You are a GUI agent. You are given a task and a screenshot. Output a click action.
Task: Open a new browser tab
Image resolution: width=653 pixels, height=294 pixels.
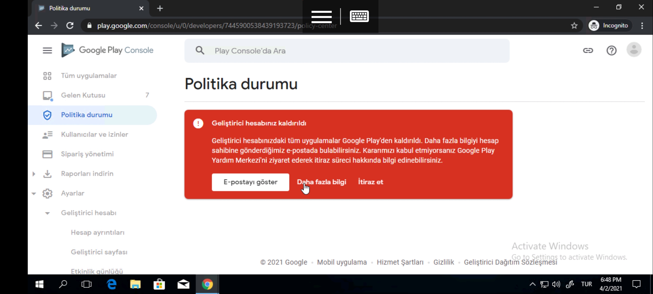pos(160,8)
